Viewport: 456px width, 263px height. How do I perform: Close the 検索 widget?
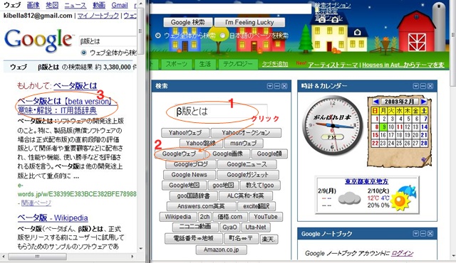tap(284, 86)
